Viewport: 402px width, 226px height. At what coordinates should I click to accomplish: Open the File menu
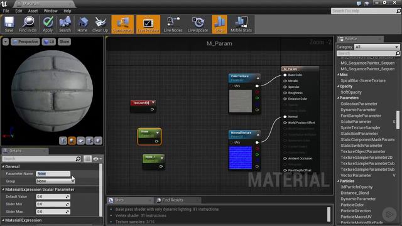coord(6,11)
